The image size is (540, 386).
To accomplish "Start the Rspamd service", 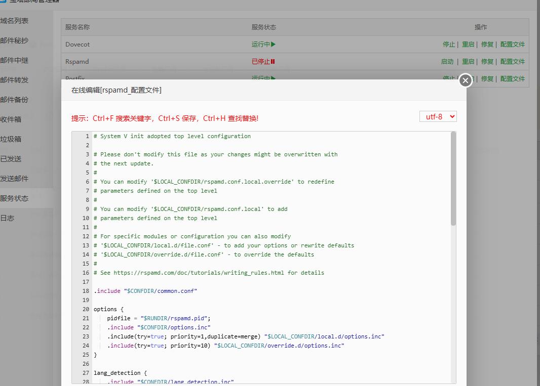I will pos(447,62).
